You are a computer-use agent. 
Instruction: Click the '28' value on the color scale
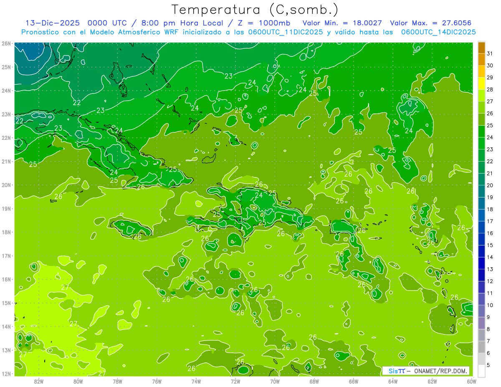[490, 89]
